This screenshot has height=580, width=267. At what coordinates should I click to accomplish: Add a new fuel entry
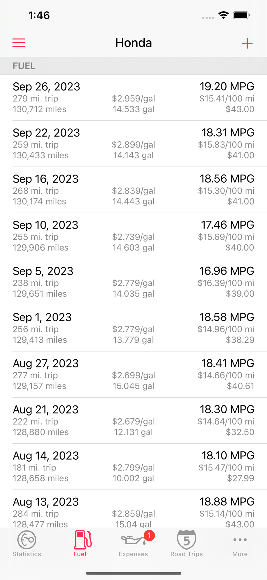coord(247,43)
